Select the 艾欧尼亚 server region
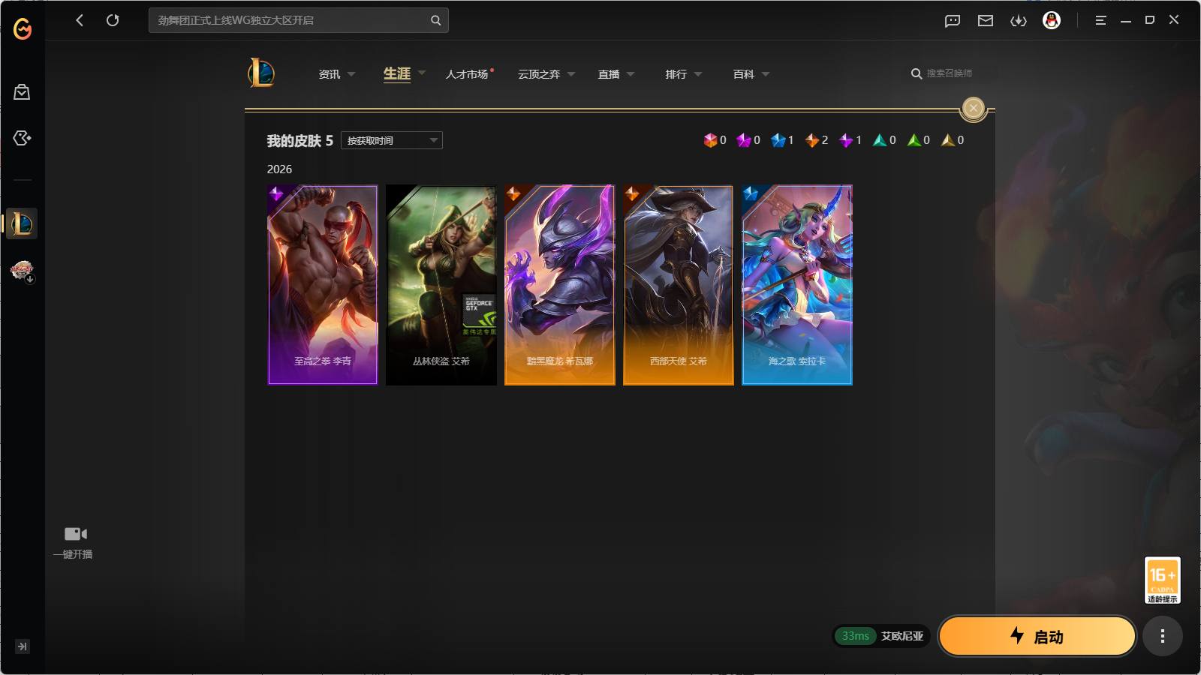Viewport: 1201px width, 675px height. coord(902,636)
